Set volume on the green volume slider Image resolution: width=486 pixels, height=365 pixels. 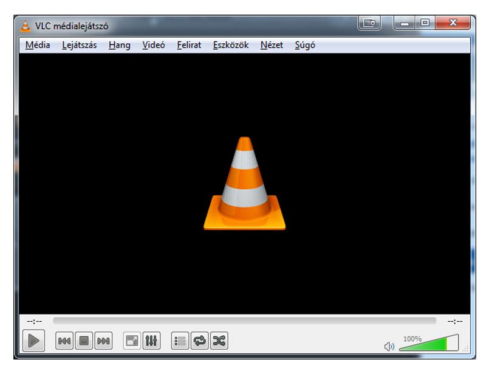pos(429,342)
